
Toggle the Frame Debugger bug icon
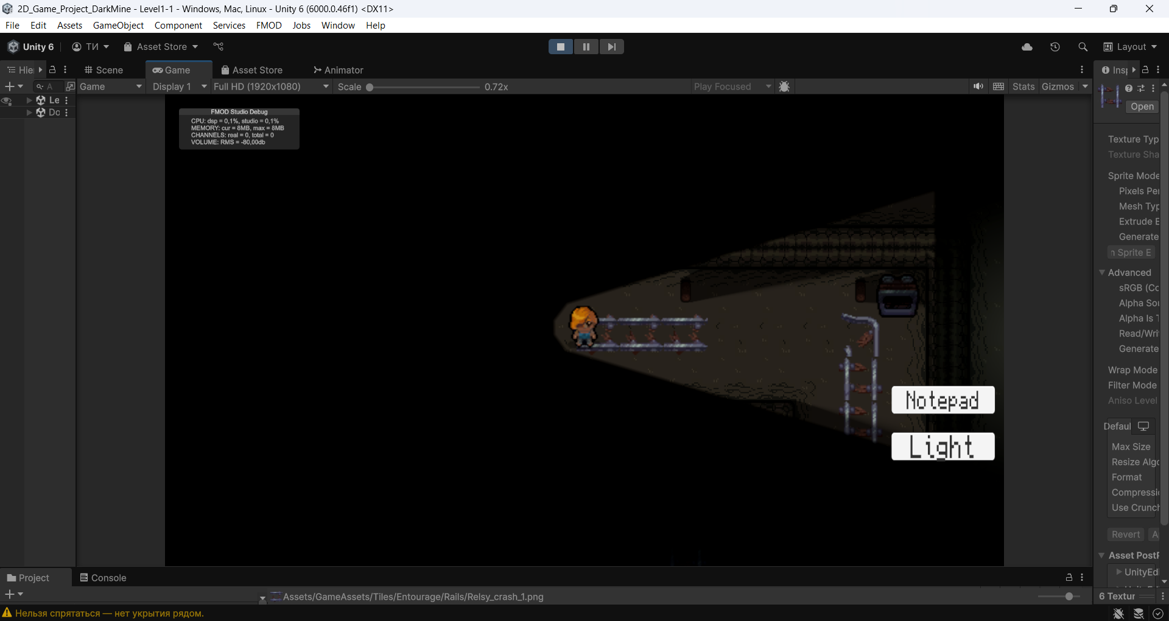point(784,86)
